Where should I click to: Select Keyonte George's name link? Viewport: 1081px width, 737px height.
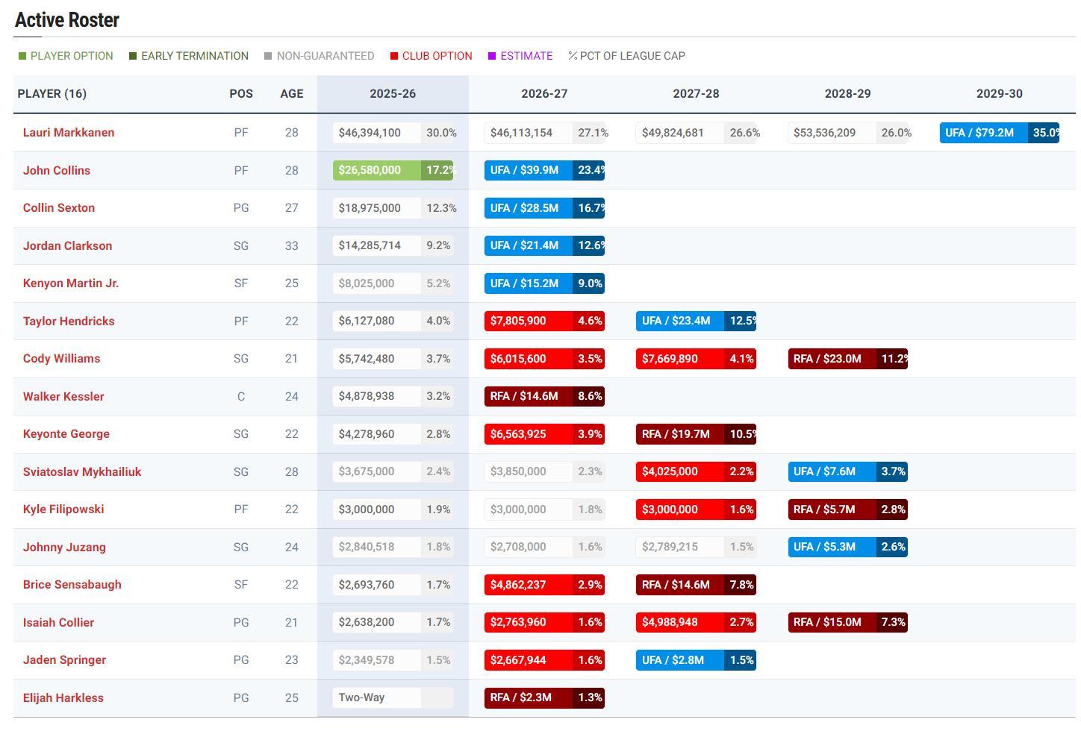[66, 434]
